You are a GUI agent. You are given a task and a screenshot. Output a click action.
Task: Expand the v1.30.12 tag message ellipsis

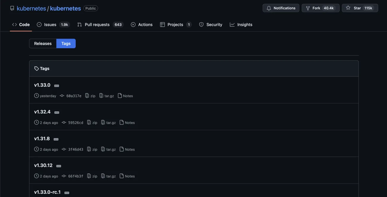(59, 166)
